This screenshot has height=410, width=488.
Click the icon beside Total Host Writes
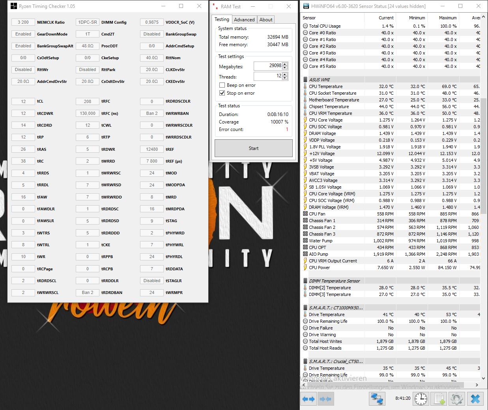[305, 341]
